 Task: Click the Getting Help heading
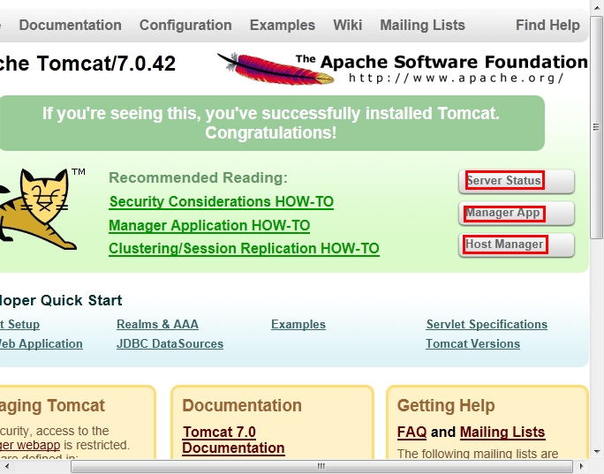pyautogui.click(x=446, y=405)
